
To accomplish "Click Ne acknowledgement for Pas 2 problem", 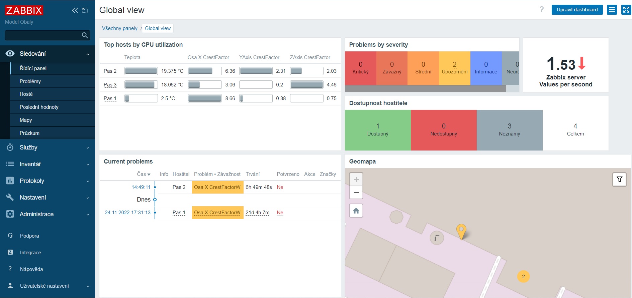I will (280, 187).
